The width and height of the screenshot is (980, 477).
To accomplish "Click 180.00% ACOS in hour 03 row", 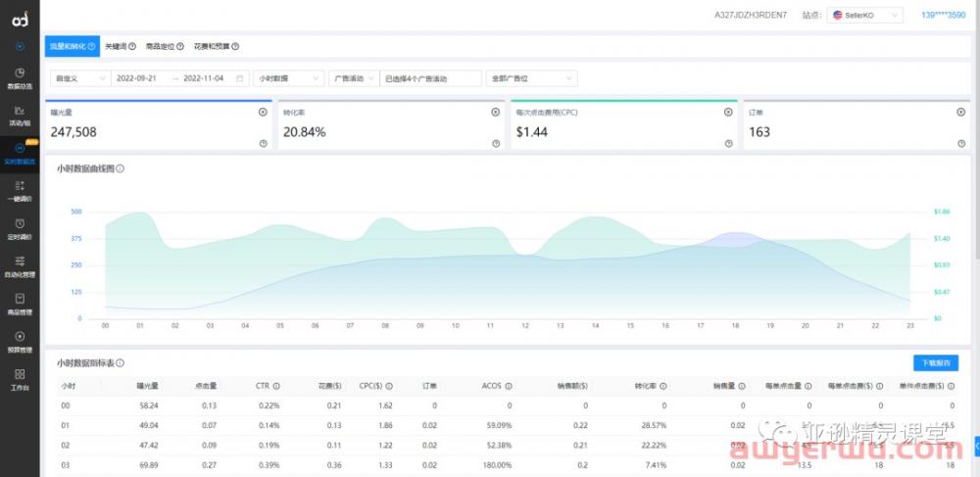I will (x=498, y=465).
